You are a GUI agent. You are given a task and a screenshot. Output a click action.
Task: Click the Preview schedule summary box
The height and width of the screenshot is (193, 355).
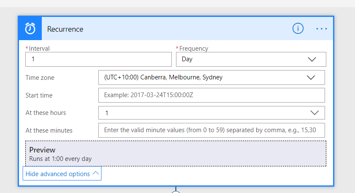click(176, 154)
